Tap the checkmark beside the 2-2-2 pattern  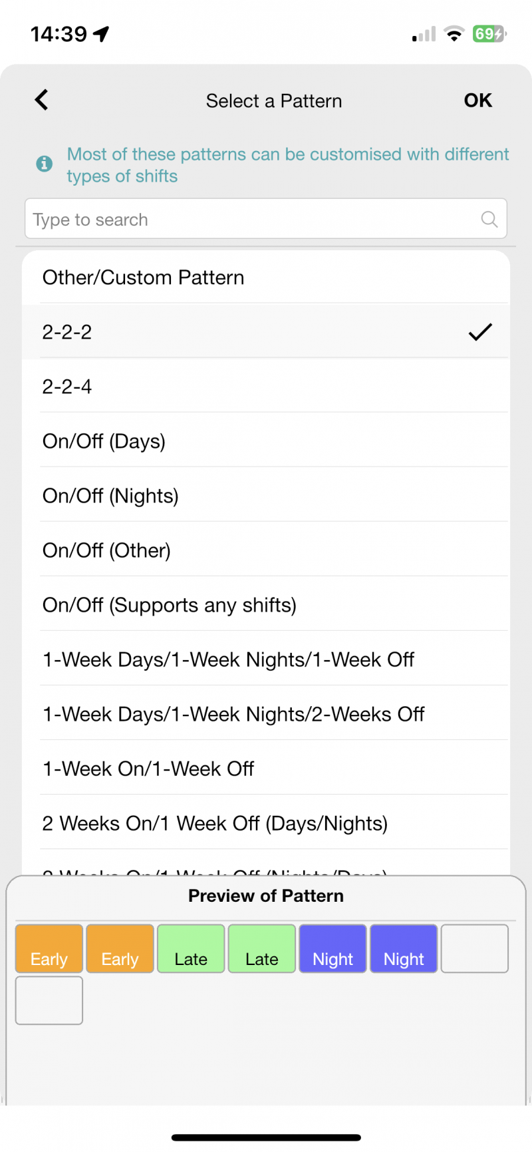tap(480, 331)
